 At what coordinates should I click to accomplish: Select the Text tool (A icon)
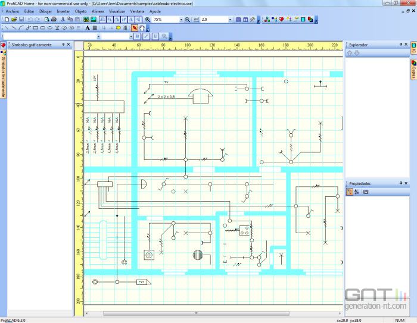(88, 27)
